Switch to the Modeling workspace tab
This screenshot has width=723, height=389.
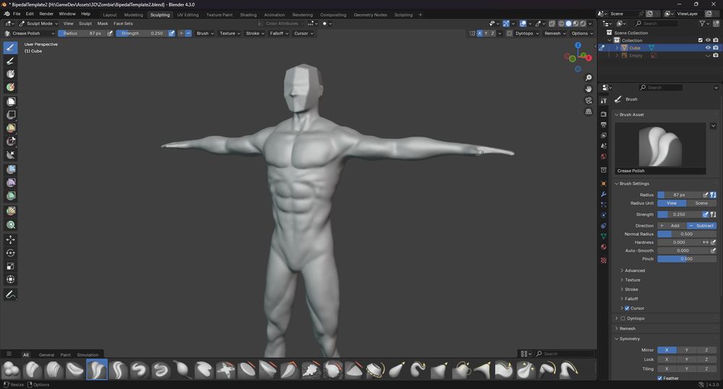[x=133, y=14]
